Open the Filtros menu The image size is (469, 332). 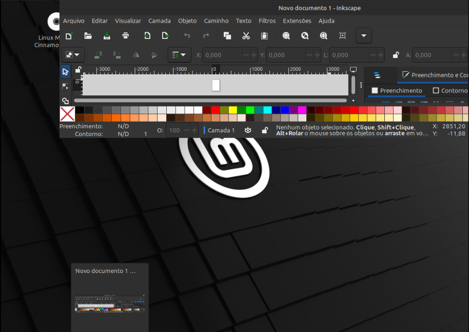tap(267, 21)
